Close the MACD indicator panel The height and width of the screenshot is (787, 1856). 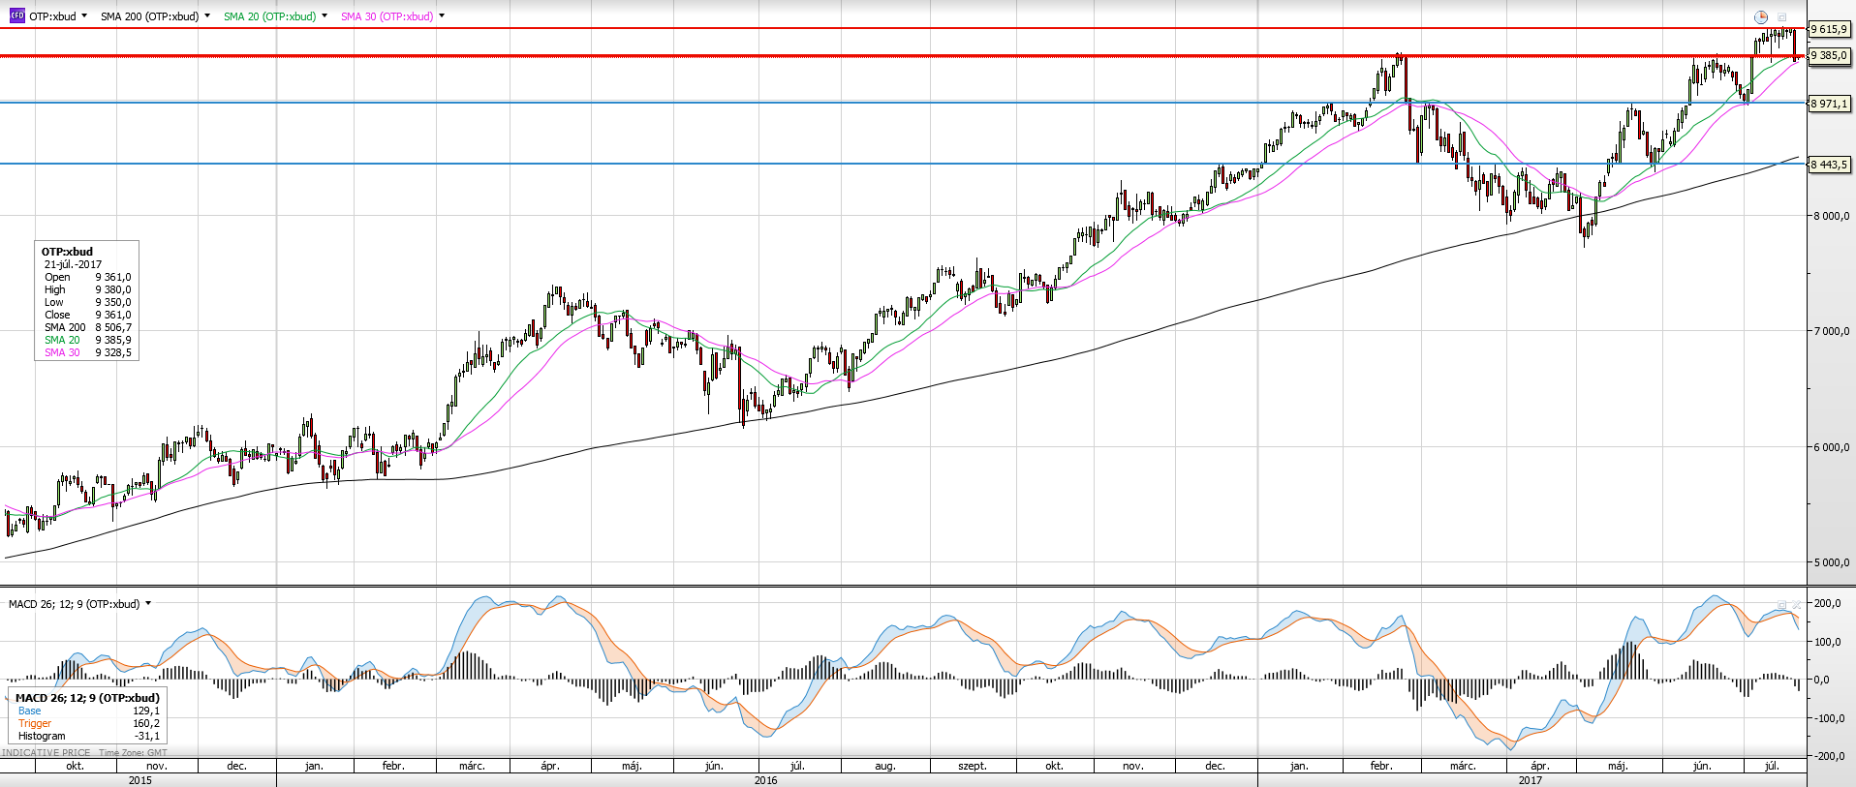(x=1797, y=605)
